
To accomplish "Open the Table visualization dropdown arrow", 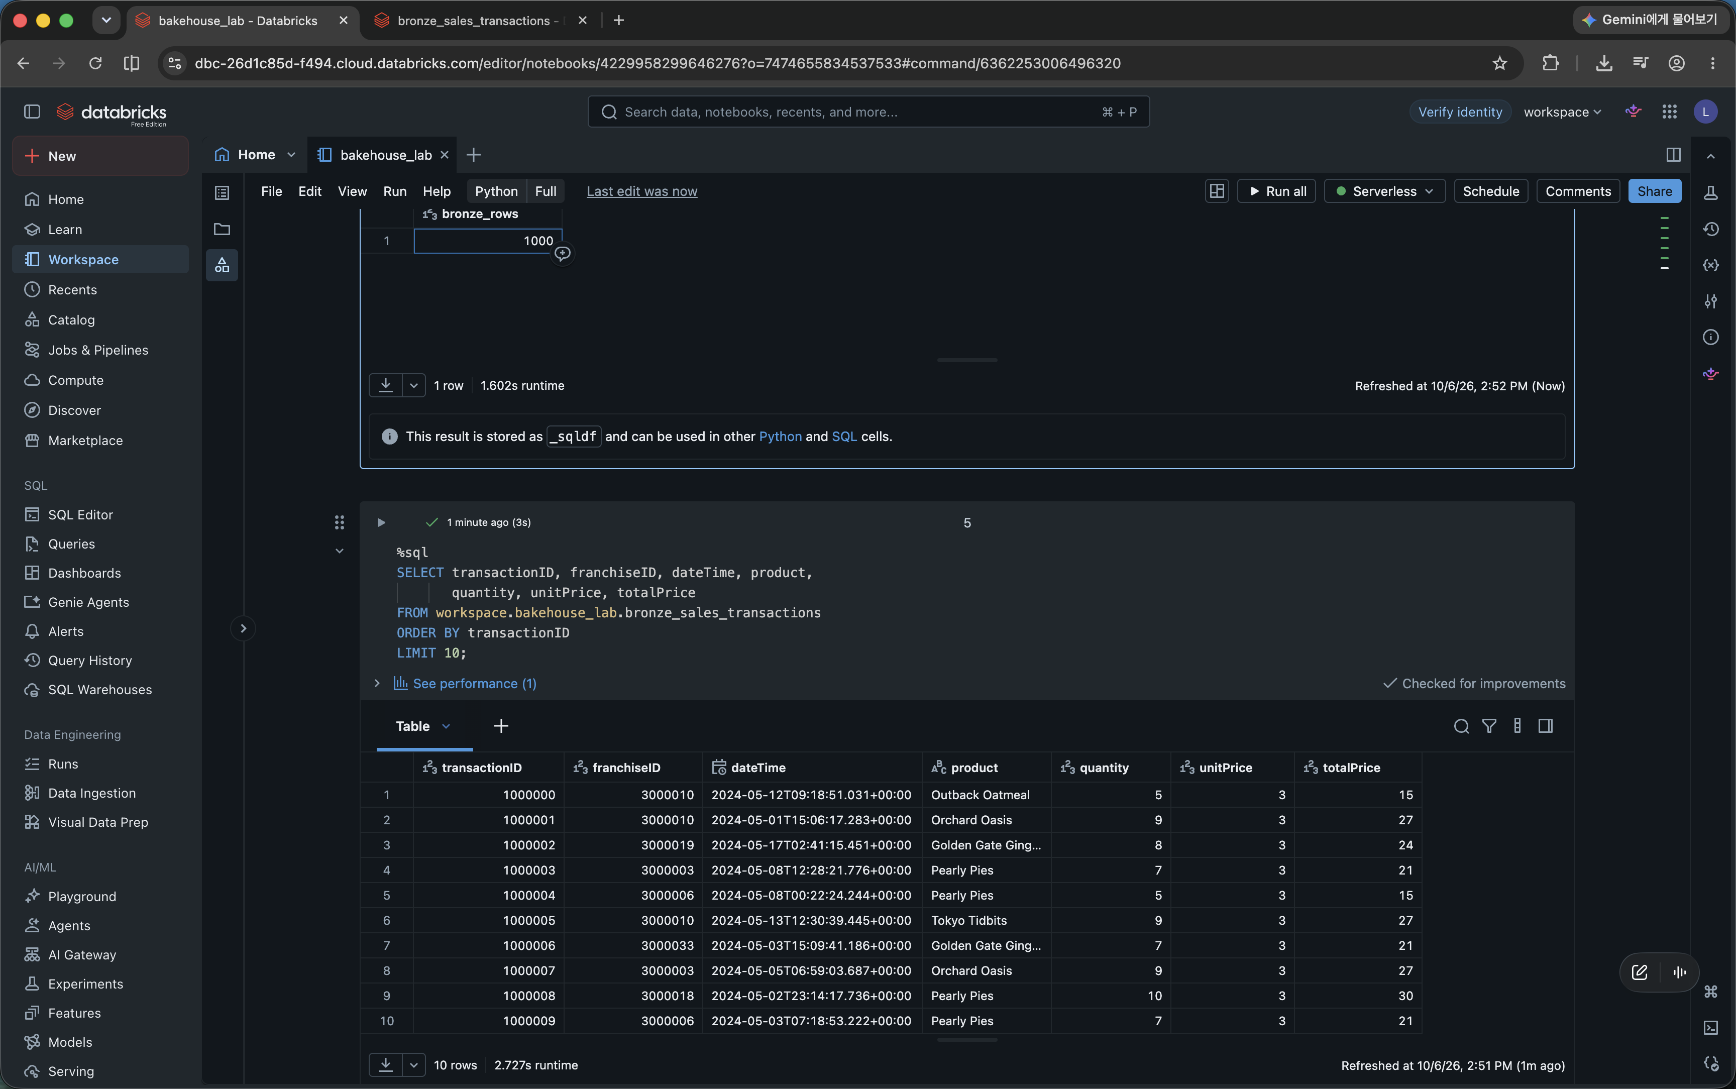I will coord(446,727).
